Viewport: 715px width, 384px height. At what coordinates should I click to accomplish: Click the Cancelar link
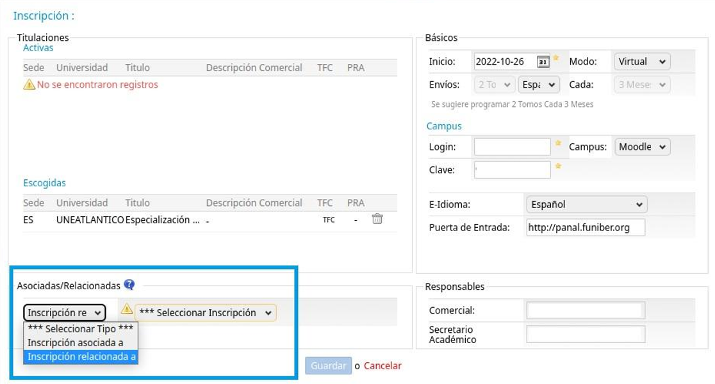pyautogui.click(x=382, y=366)
